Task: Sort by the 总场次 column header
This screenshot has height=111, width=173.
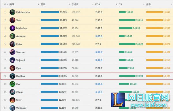Action: tap(75, 4)
